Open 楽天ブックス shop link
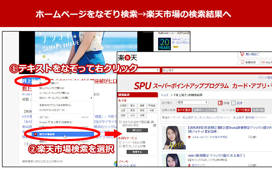The image size is (272, 170). coord(198,165)
